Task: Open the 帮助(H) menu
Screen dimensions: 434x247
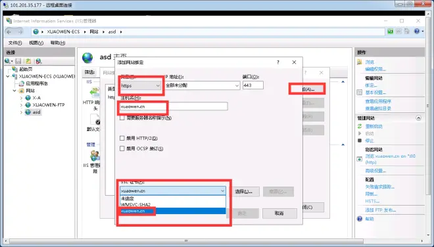Action: coord(58,43)
